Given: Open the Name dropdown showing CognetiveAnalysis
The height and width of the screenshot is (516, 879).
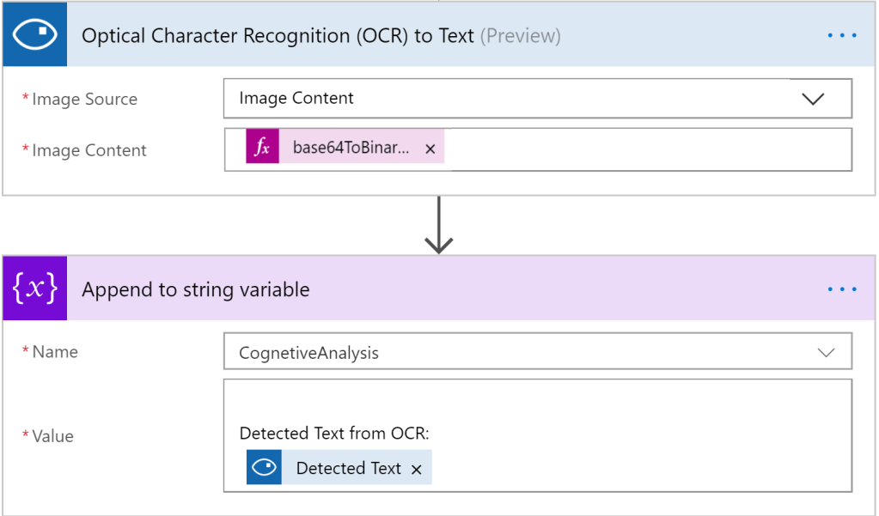Looking at the screenshot, I should coord(537,351).
